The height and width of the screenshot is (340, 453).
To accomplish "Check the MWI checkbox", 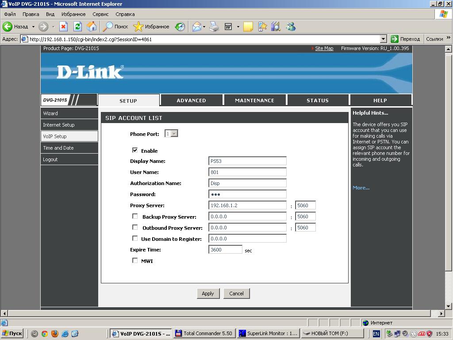I will [x=135, y=260].
